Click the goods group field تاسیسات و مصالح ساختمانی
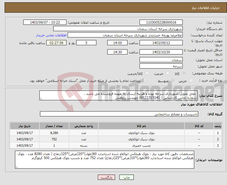 [119, 114]
